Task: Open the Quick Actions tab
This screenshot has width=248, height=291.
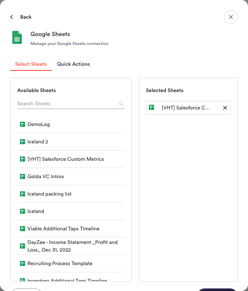Action: pyautogui.click(x=73, y=64)
